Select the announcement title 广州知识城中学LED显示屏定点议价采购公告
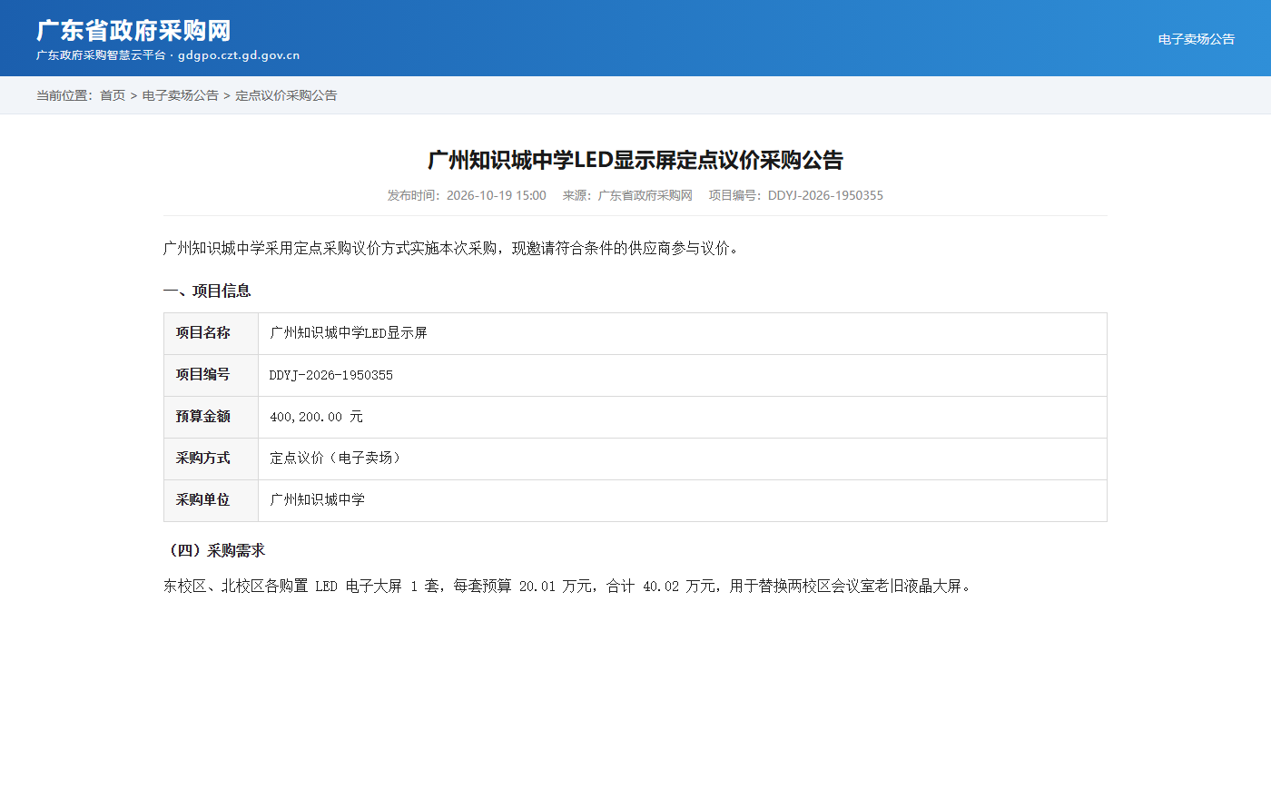Image resolution: width=1271 pixels, height=799 pixels. point(635,160)
